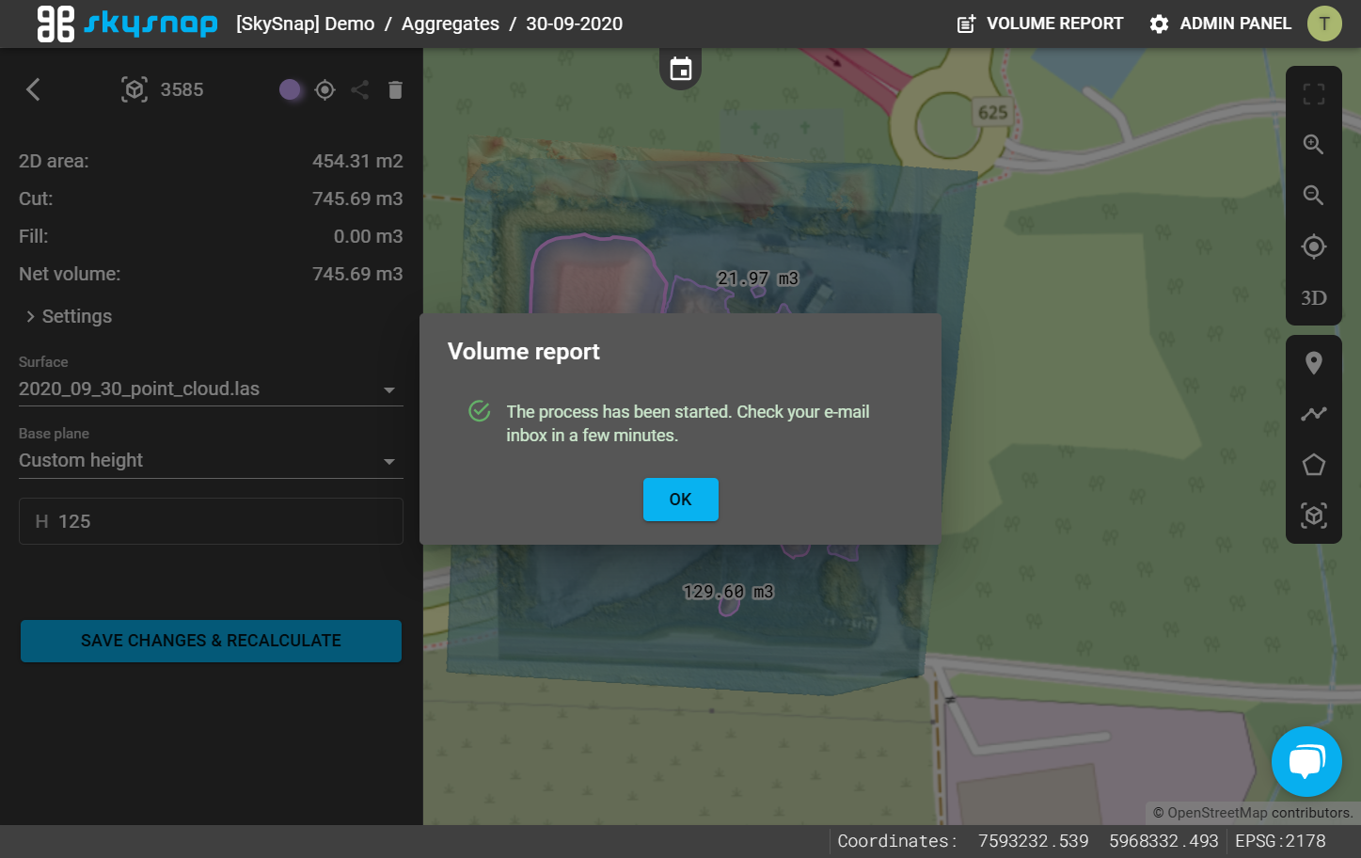The height and width of the screenshot is (858, 1361).
Task: Click the 21.97 m3 map label
Action: pyautogui.click(x=757, y=278)
